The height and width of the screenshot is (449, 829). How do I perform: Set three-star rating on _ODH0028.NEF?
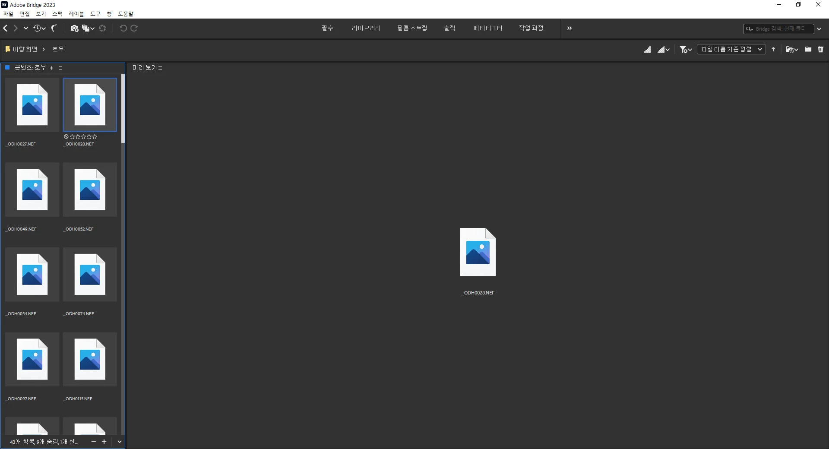(83, 136)
